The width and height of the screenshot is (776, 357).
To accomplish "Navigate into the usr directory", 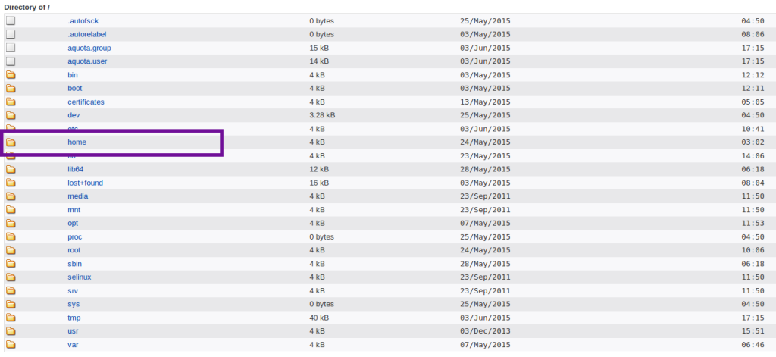I will (73, 331).
